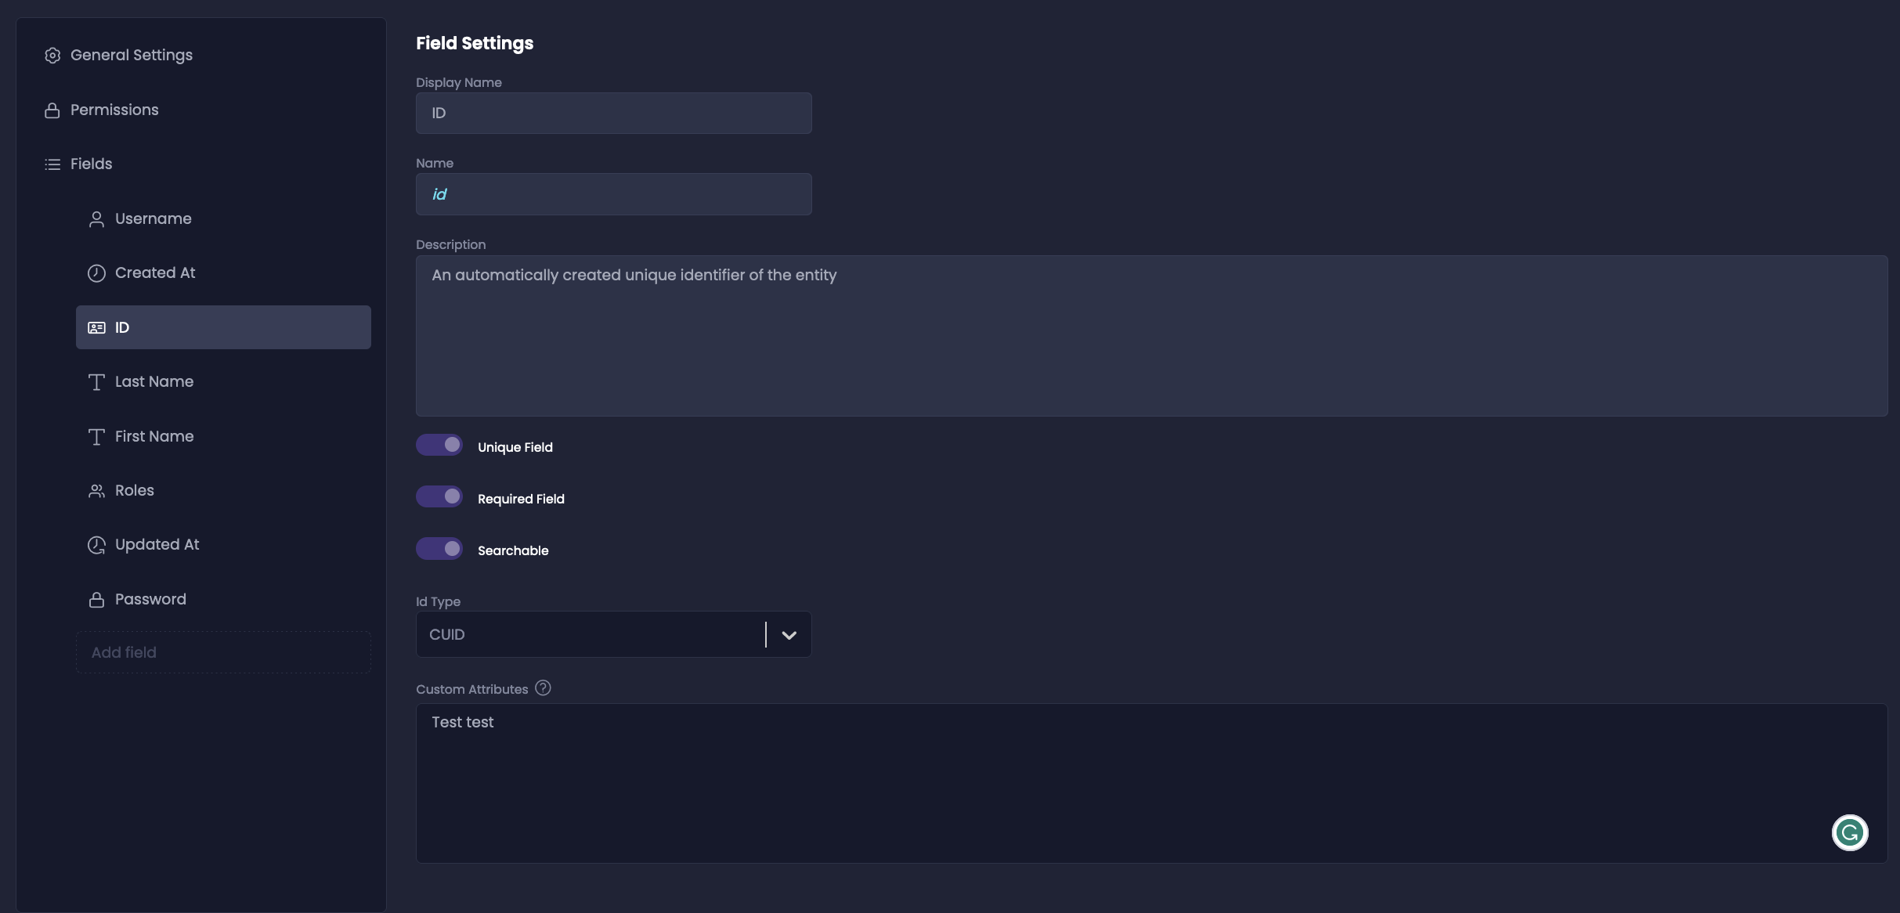Select the Username person icon
This screenshot has height=913, width=1900.
96,218
